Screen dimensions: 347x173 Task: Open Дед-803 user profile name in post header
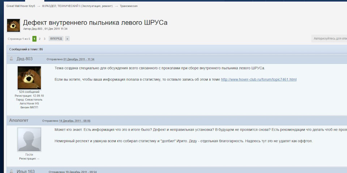click(x=25, y=59)
